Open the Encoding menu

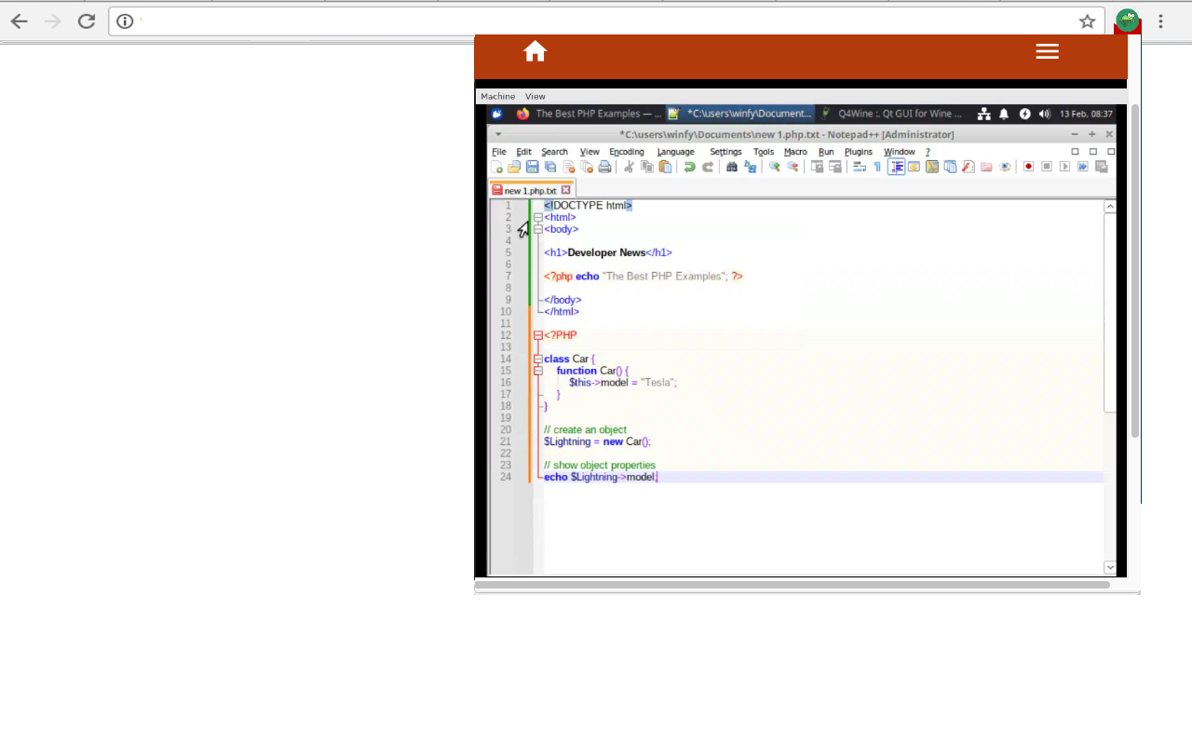click(626, 152)
